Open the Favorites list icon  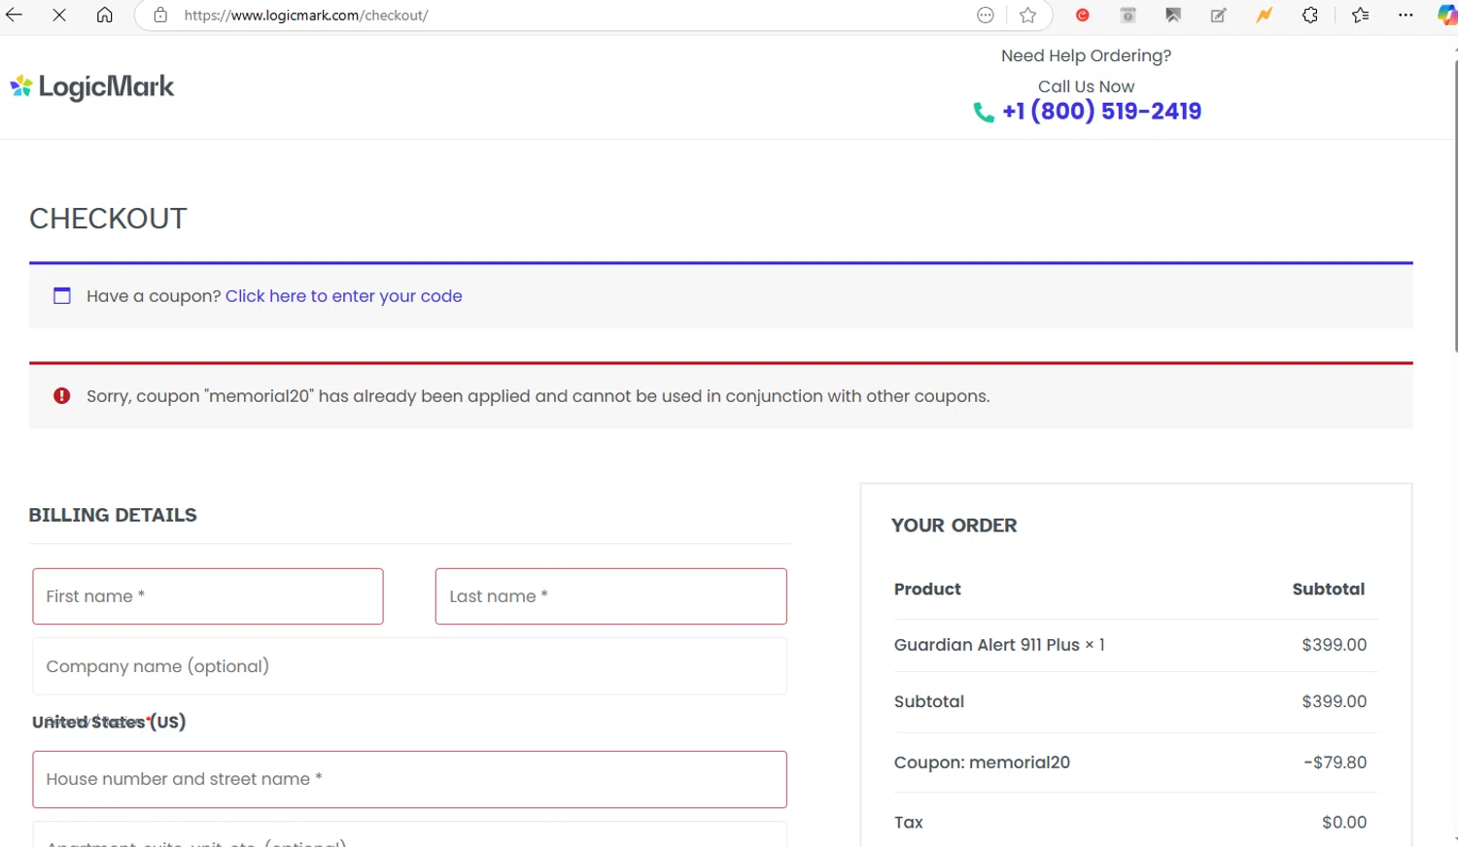coord(1361,15)
